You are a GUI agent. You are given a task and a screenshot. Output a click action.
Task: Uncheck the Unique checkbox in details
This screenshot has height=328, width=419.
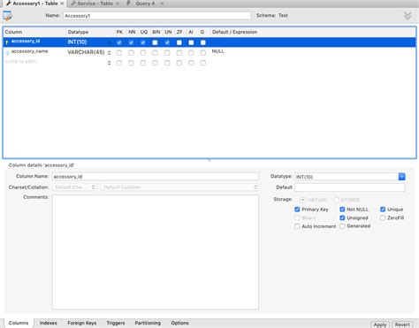coord(383,210)
